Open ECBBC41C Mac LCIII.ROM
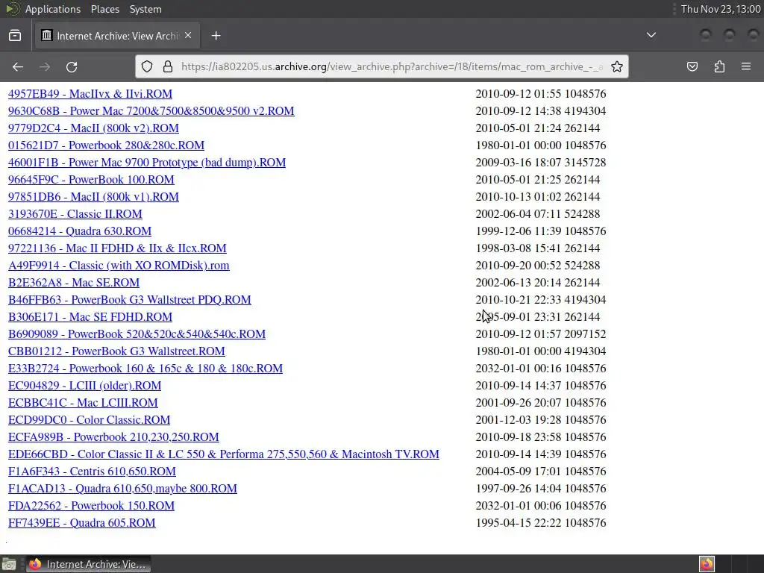 pos(83,402)
